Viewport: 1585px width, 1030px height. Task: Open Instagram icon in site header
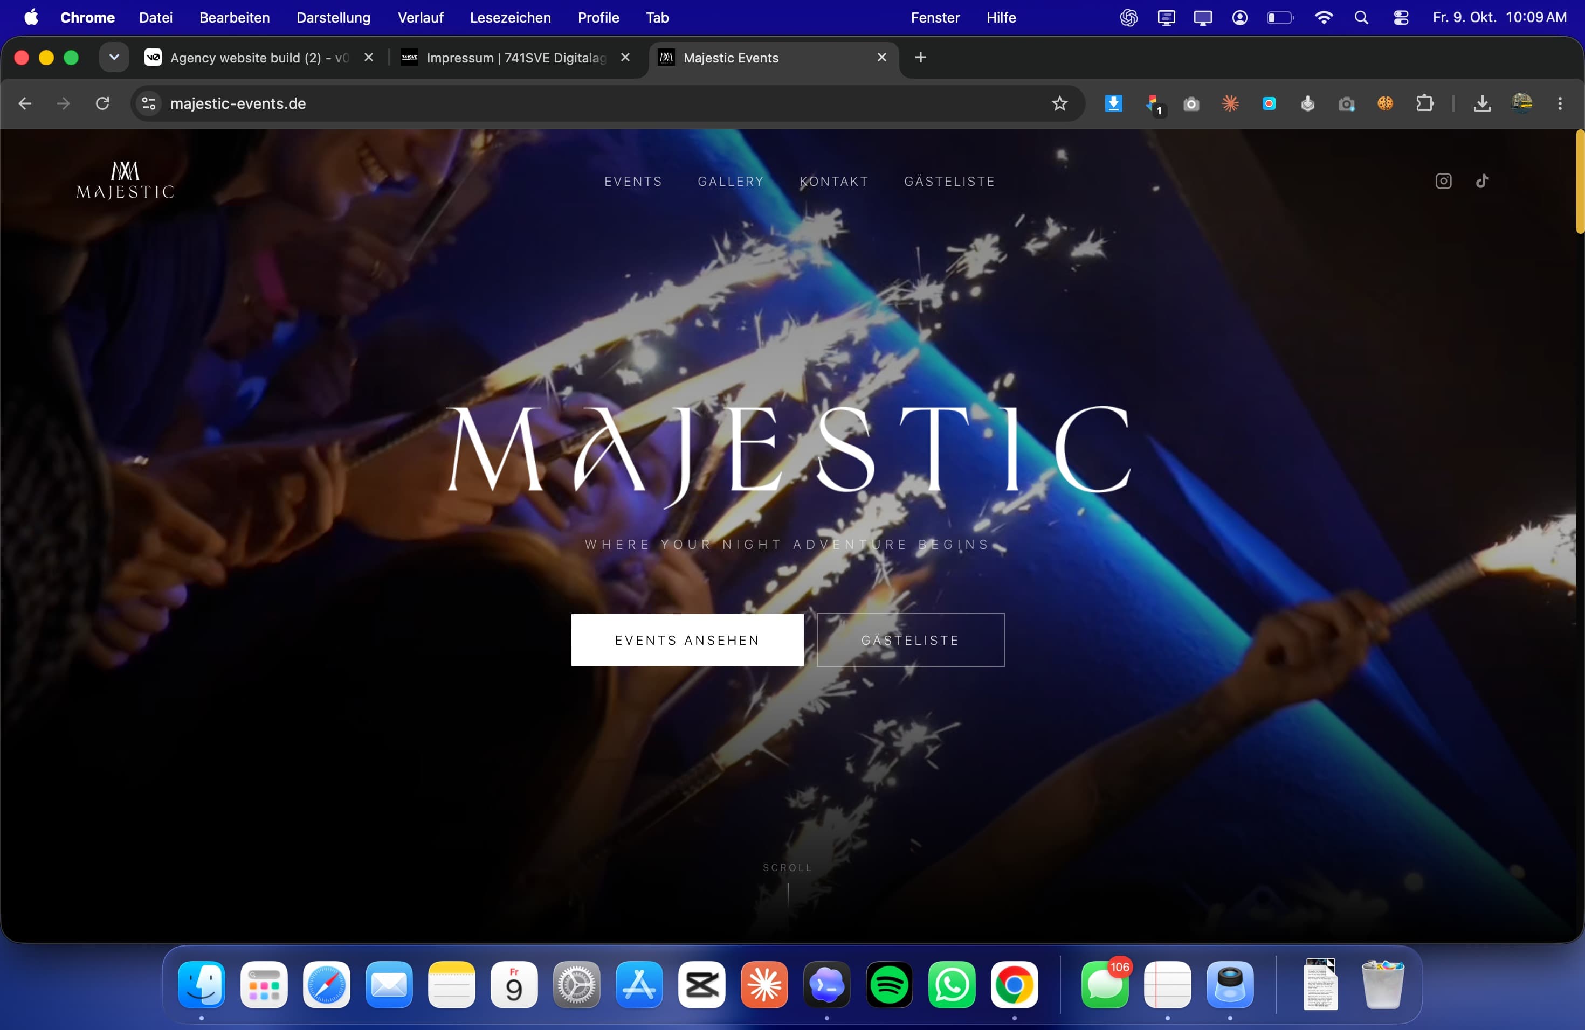click(1443, 181)
